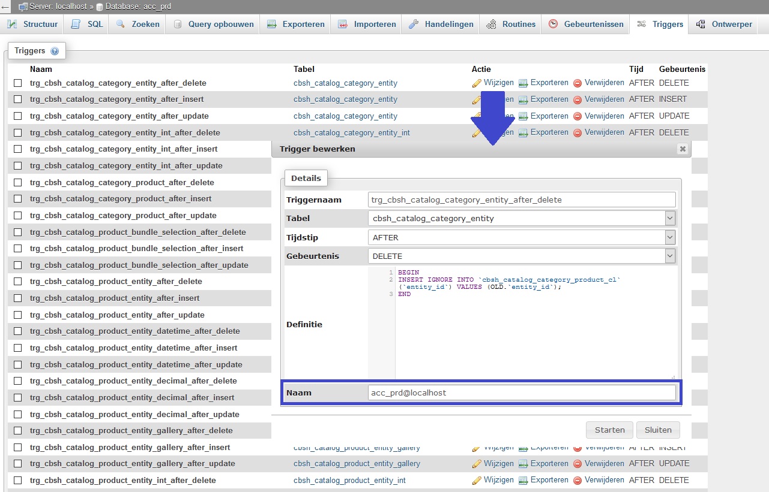Click the Exporteren icon for product_entity_int_after_delete row
Viewport: 769px width, 492px height.
click(x=523, y=481)
